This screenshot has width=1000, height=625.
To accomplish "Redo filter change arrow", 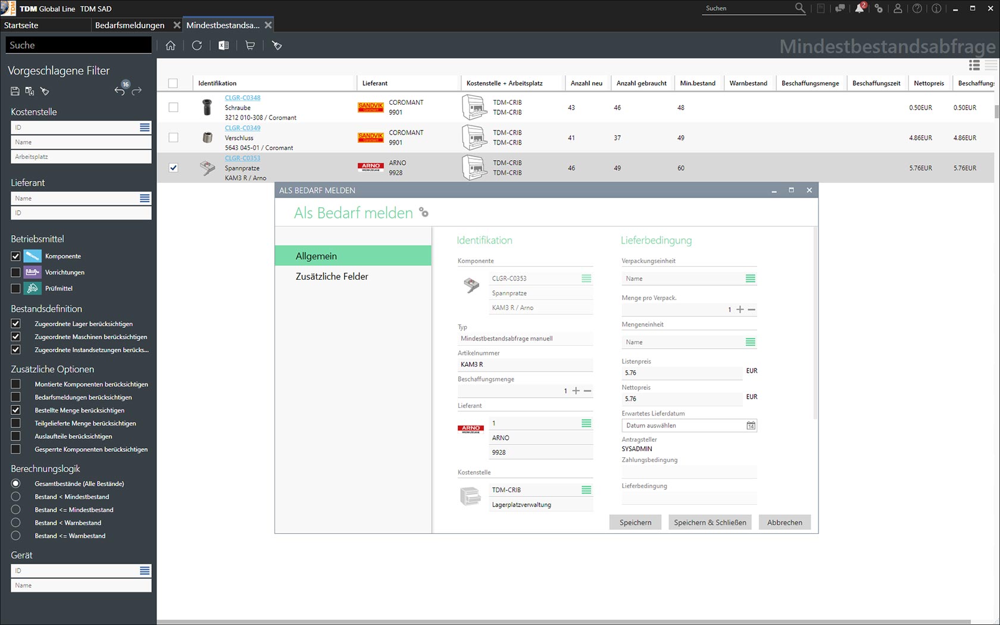I will [137, 91].
